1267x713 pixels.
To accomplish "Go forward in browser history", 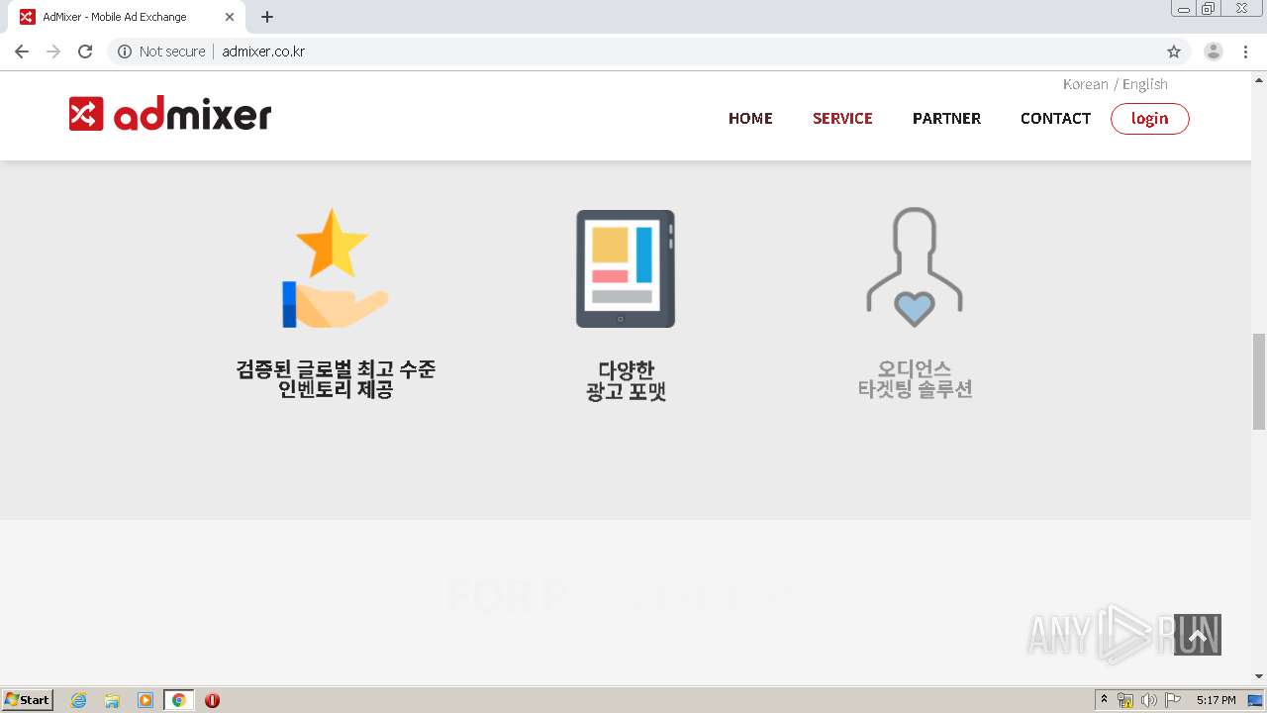I will pyautogui.click(x=53, y=51).
